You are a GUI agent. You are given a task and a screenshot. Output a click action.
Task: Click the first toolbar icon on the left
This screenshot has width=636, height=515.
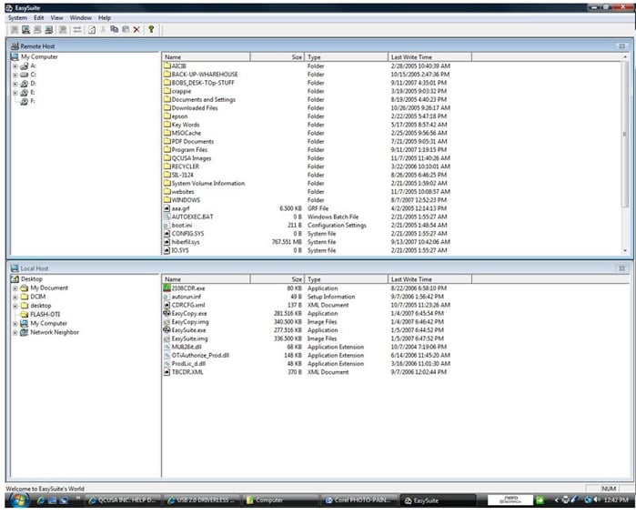14,29
